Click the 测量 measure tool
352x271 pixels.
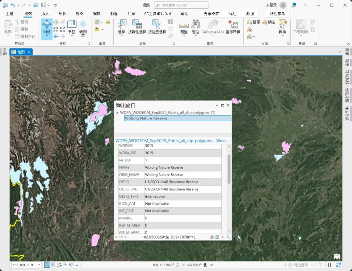coord(184,27)
